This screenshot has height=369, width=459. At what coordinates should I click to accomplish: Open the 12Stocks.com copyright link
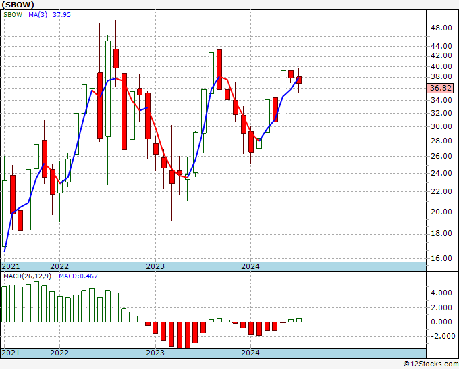(x=431, y=364)
